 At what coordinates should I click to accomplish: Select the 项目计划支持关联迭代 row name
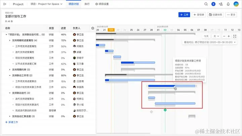point(27,105)
